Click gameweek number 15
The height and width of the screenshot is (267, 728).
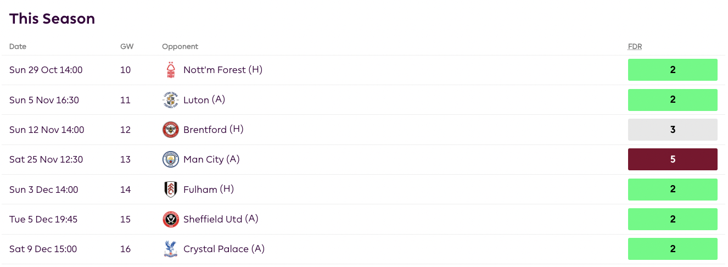(126, 219)
